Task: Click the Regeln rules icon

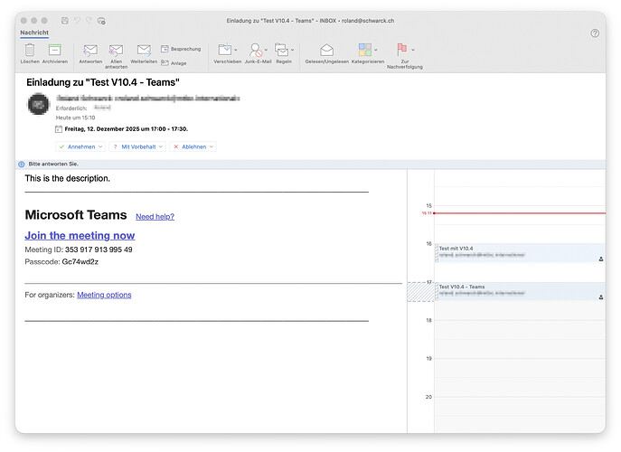Action: pyautogui.click(x=282, y=50)
